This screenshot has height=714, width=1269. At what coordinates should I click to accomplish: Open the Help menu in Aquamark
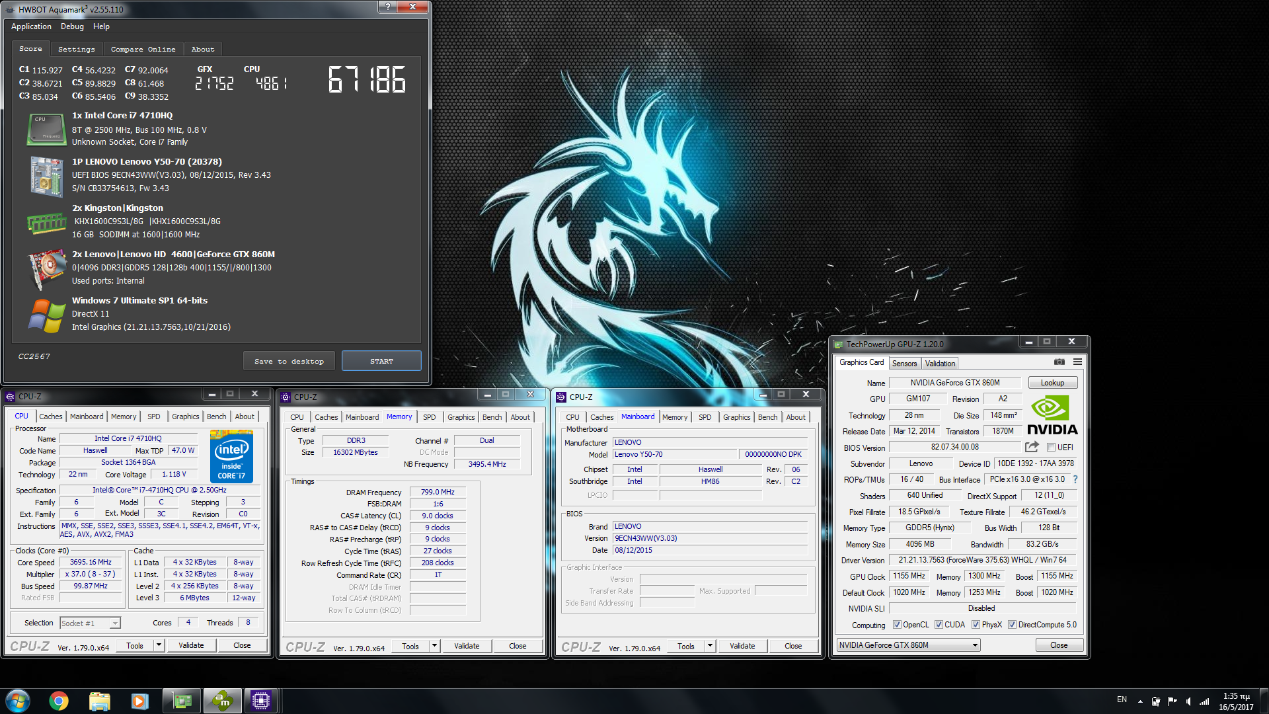(x=101, y=26)
